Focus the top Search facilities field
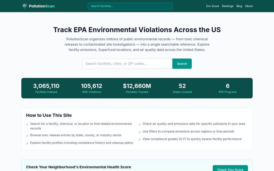 (x=130, y=6)
